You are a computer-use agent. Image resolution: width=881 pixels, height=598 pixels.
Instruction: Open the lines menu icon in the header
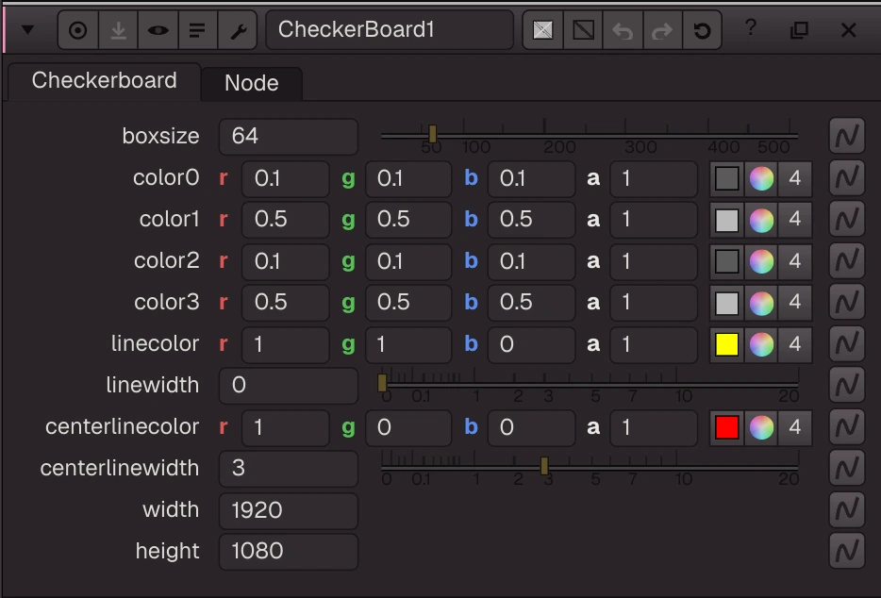pyautogui.click(x=197, y=30)
